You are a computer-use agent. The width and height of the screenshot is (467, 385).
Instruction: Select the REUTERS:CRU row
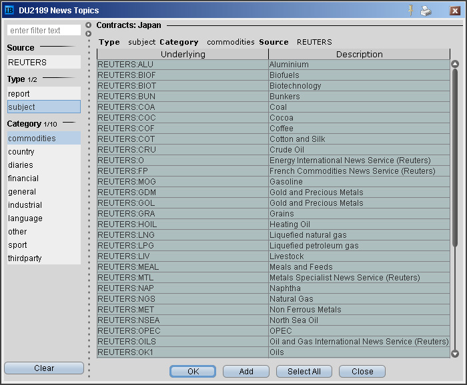(274, 150)
